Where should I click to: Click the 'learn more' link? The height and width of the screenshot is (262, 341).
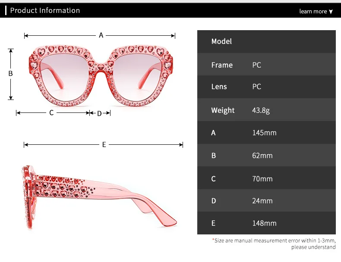coord(313,11)
